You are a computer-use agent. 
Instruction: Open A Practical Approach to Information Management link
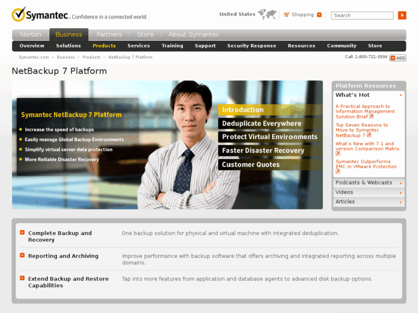pos(365,111)
